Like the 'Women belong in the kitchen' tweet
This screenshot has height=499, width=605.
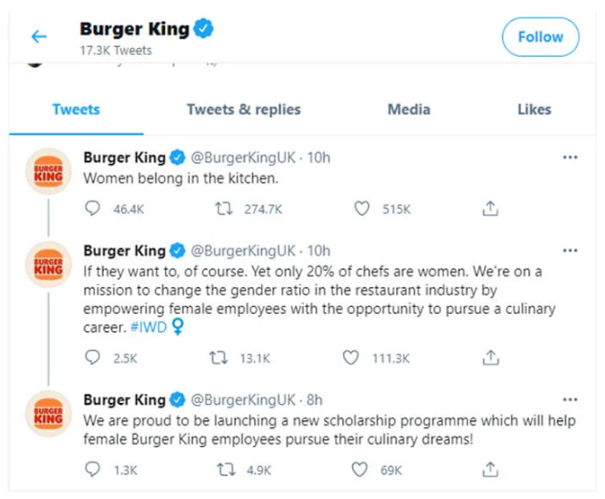click(x=362, y=208)
